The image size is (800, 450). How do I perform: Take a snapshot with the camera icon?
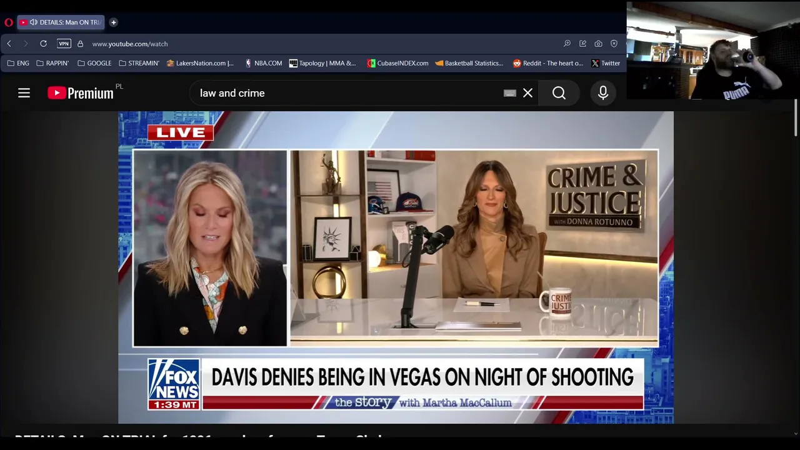coord(598,44)
